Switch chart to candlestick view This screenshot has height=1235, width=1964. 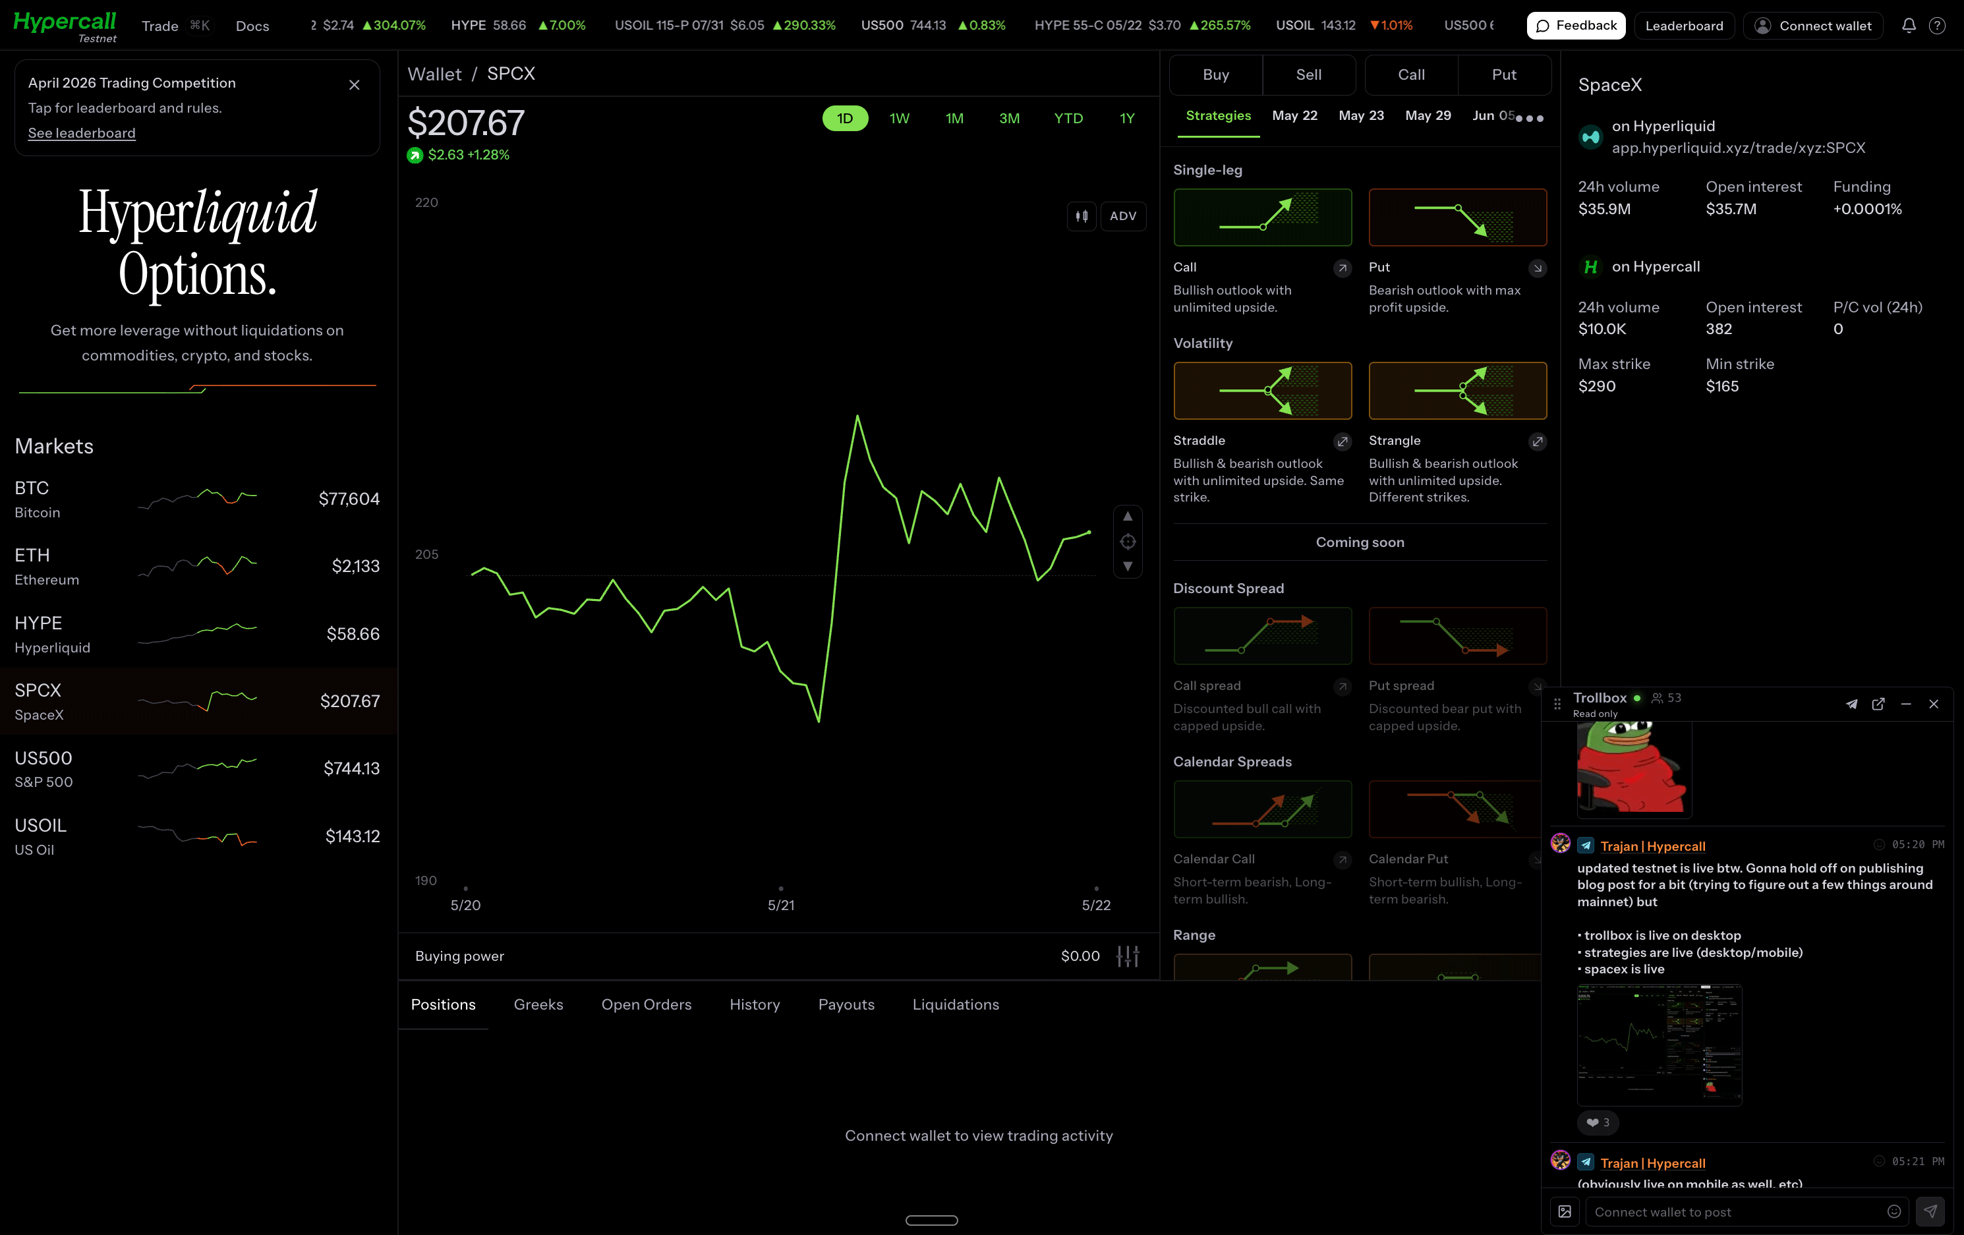pyautogui.click(x=1082, y=216)
